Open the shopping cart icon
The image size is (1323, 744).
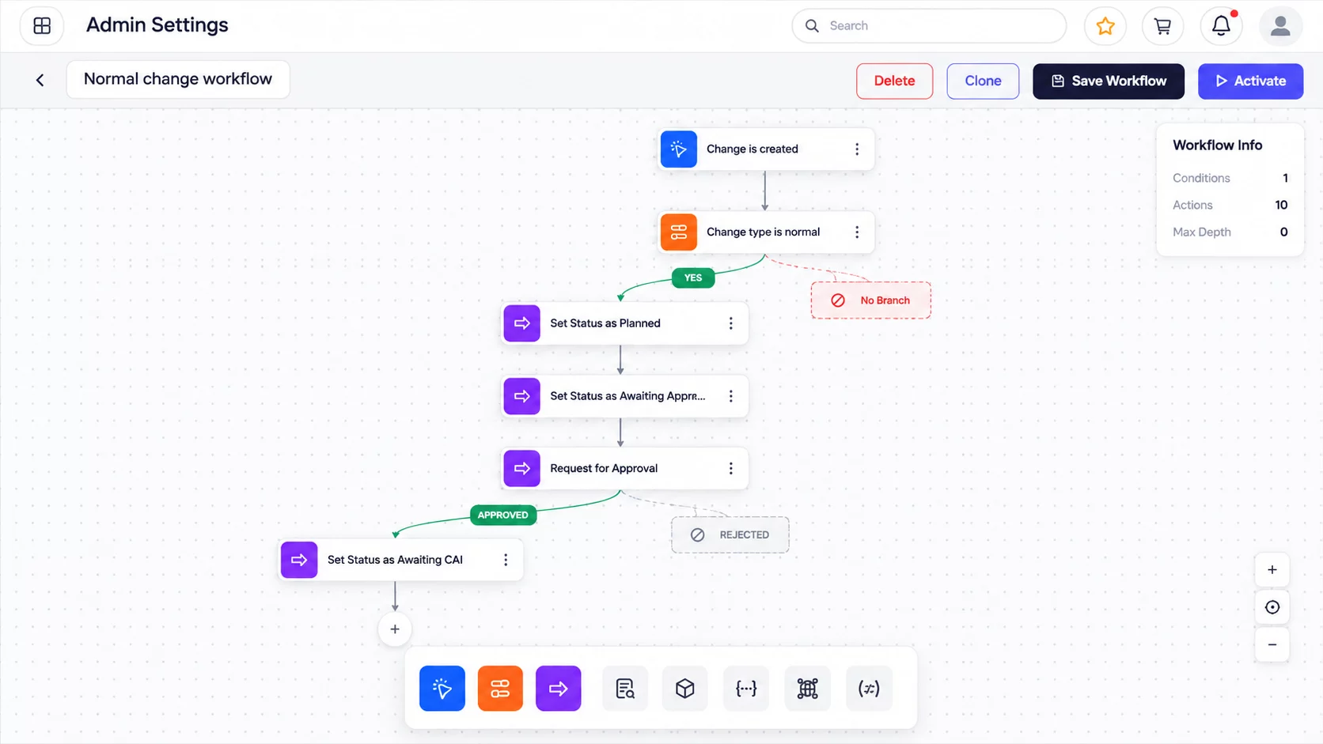pos(1162,26)
